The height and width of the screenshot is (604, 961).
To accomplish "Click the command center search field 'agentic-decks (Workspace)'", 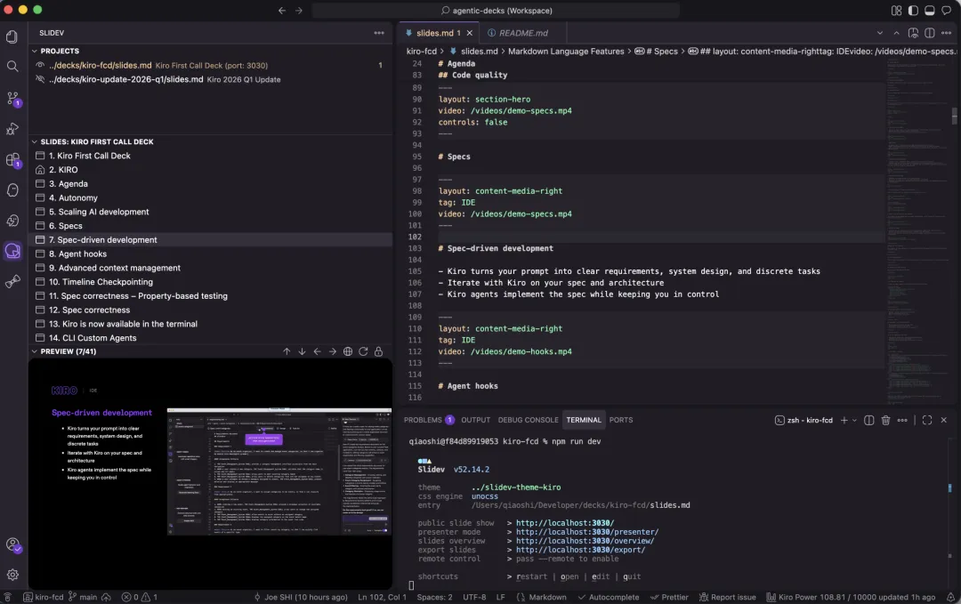I will coord(496,11).
